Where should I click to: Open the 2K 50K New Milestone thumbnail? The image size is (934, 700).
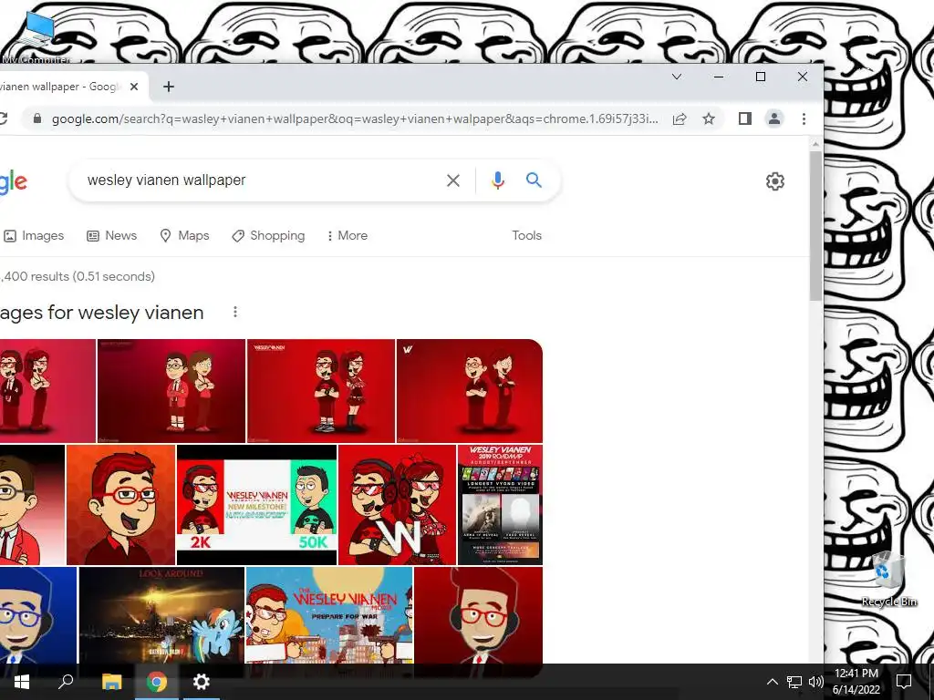256,505
